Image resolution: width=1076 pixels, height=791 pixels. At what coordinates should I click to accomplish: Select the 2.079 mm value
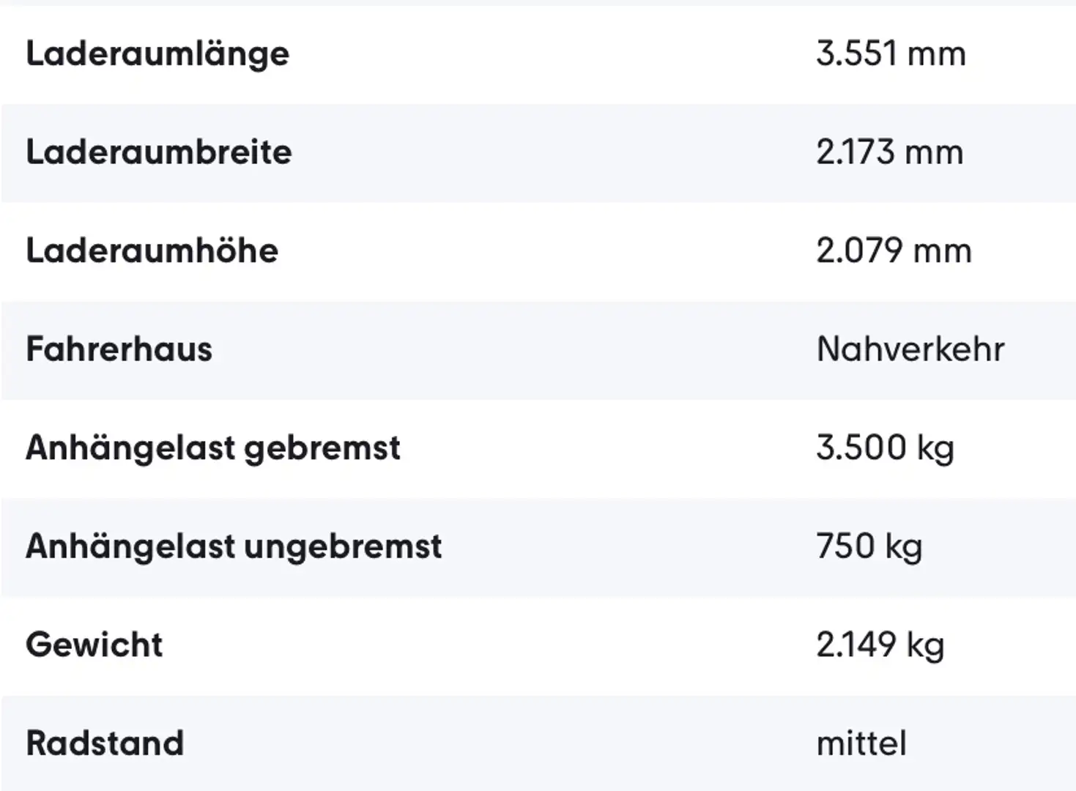pyautogui.click(x=894, y=250)
